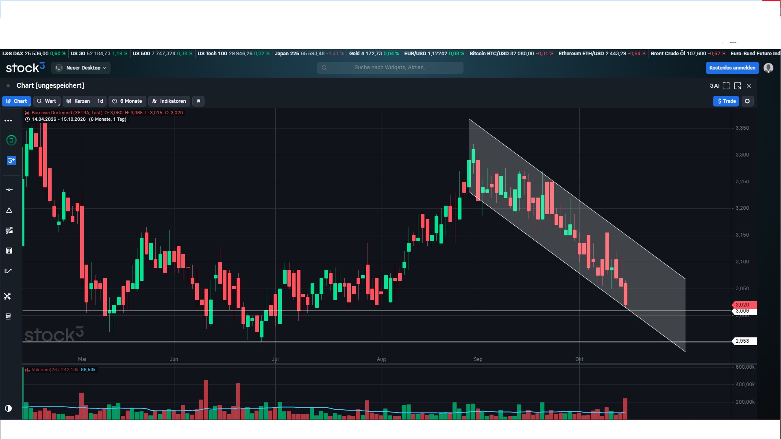Click Kostenlos anmelden button

point(732,68)
